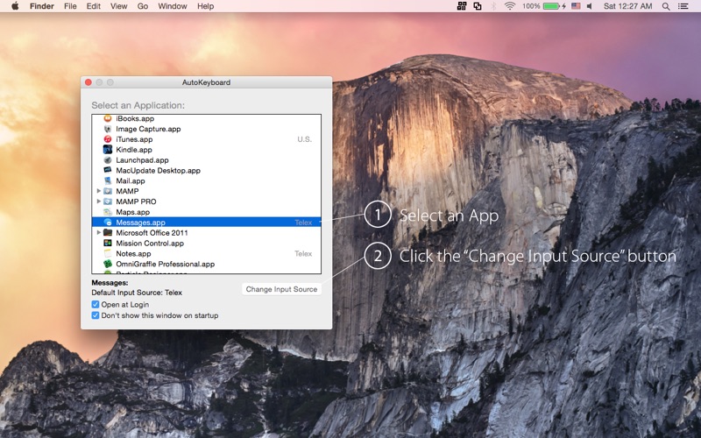Click the Kindle.app icon
Screen dimensions: 701x438
click(x=108, y=149)
